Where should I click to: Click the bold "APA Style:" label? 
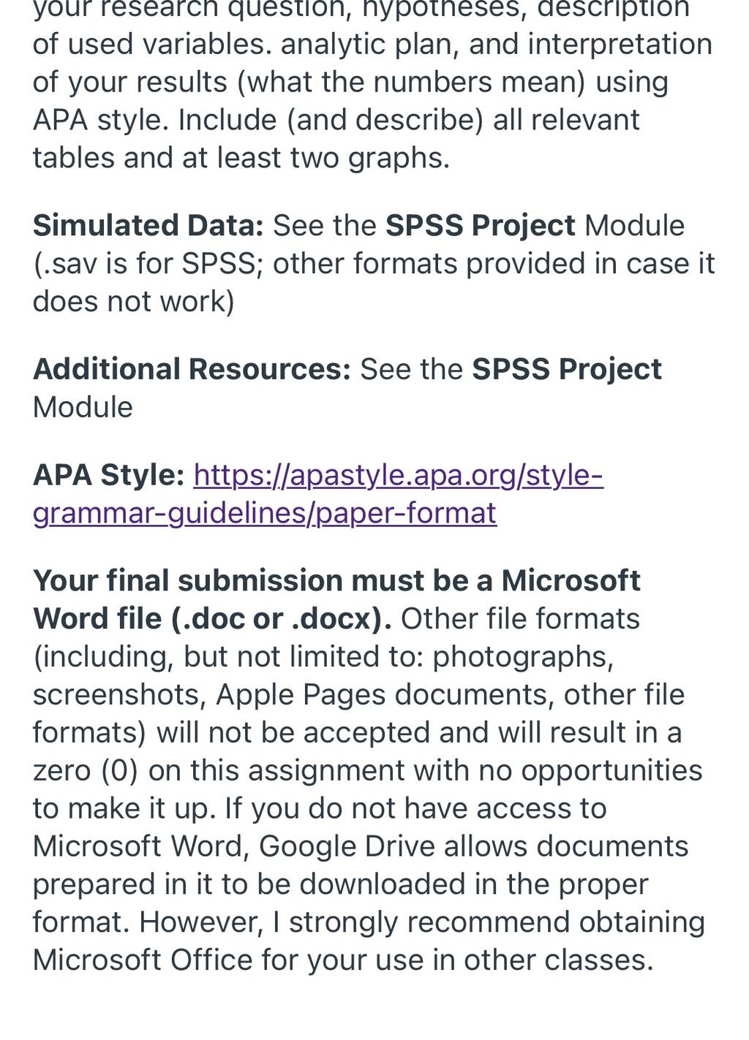109,476
